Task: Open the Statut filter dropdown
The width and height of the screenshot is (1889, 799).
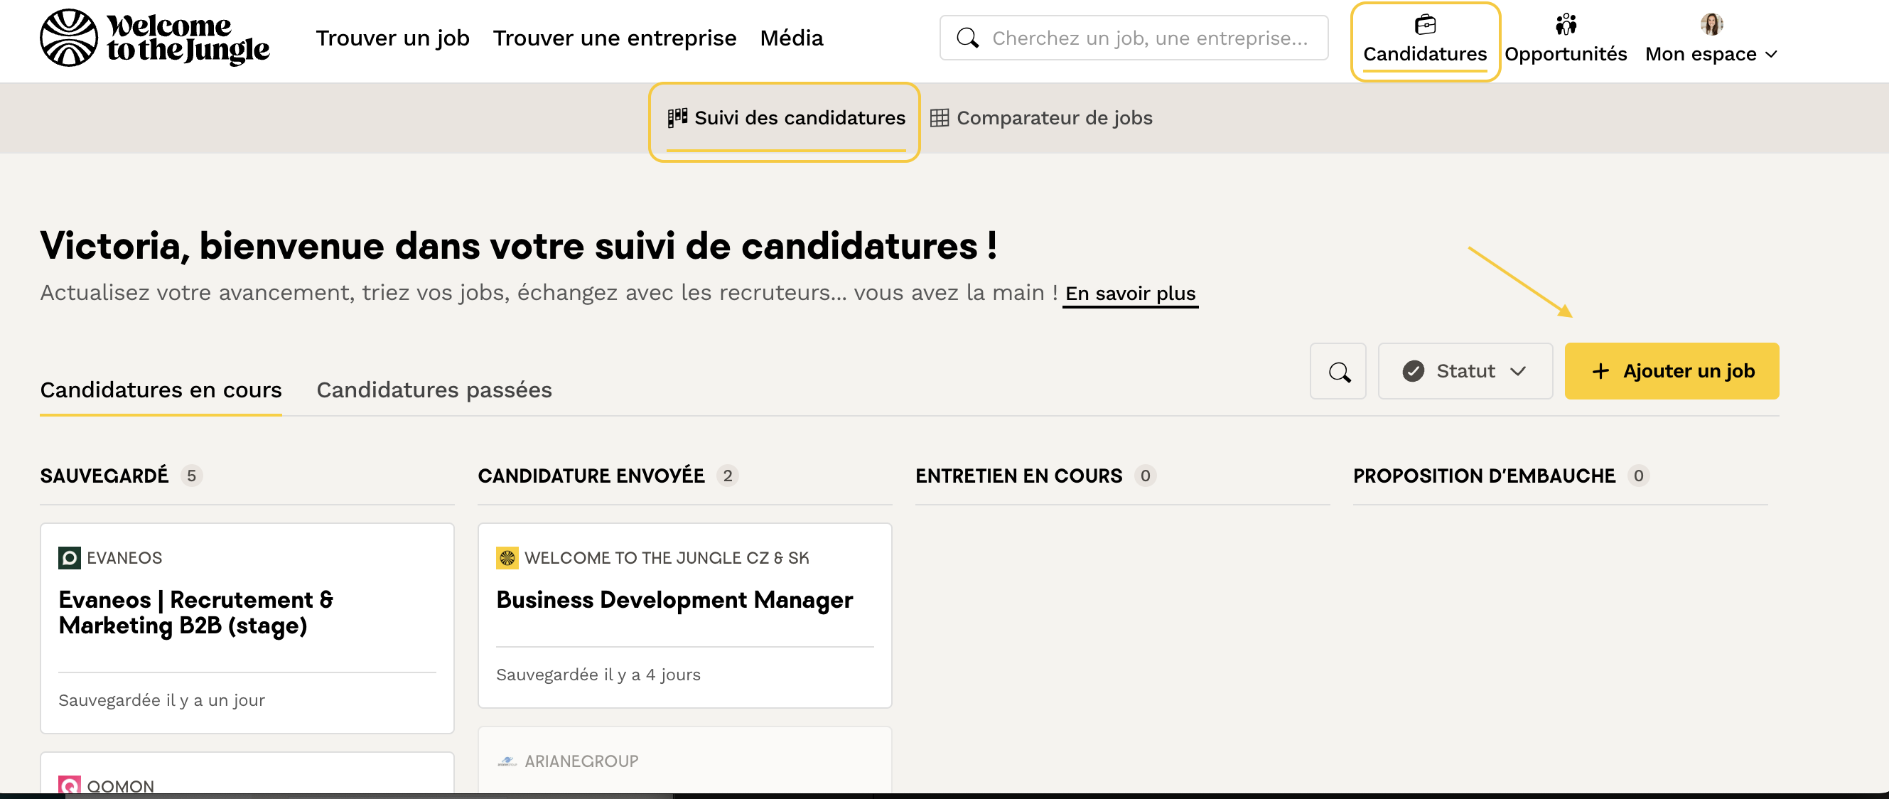Action: (x=1465, y=371)
